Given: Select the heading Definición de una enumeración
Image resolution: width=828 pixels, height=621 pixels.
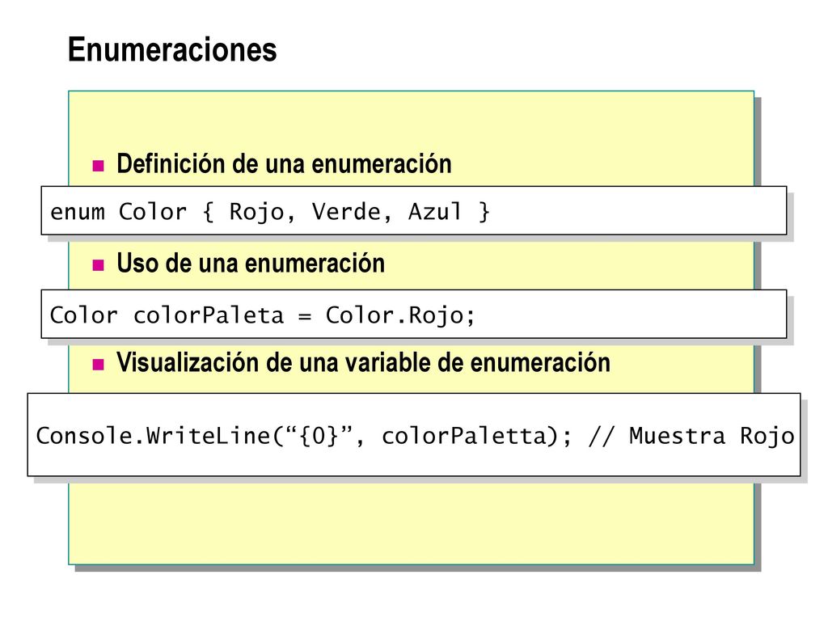Looking at the screenshot, I should click(284, 163).
